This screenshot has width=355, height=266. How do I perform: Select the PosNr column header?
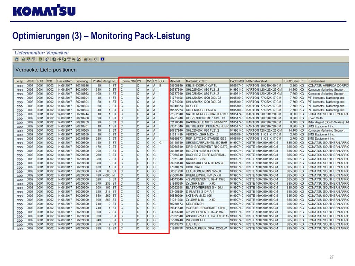(97, 81)
